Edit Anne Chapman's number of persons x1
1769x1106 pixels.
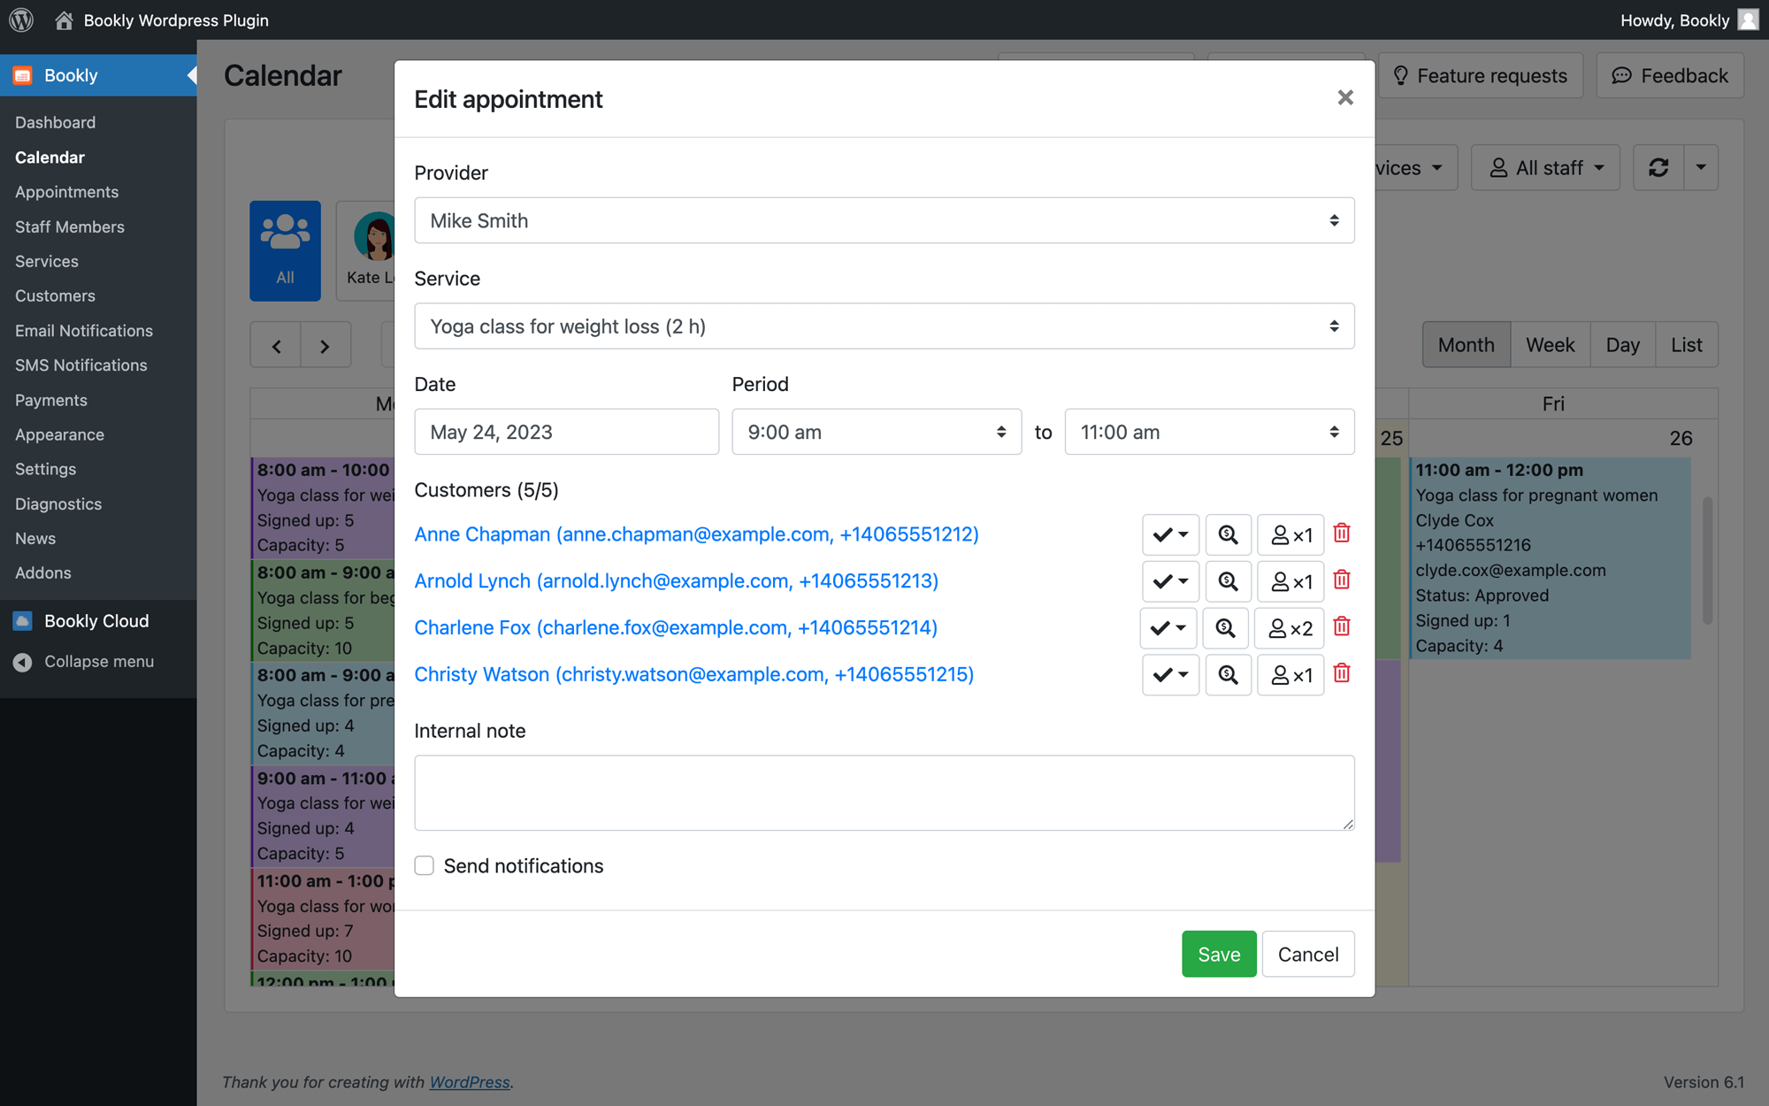click(1290, 534)
